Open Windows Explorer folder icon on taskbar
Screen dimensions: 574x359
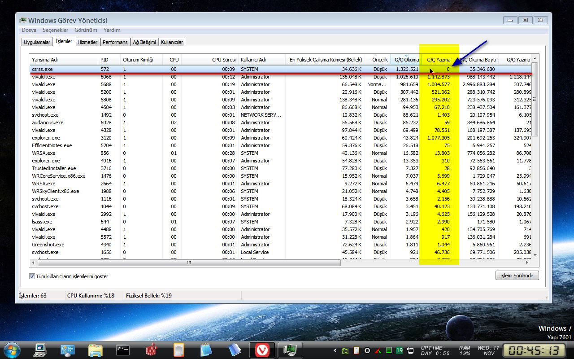pyautogui.click(x=96, y=350)
